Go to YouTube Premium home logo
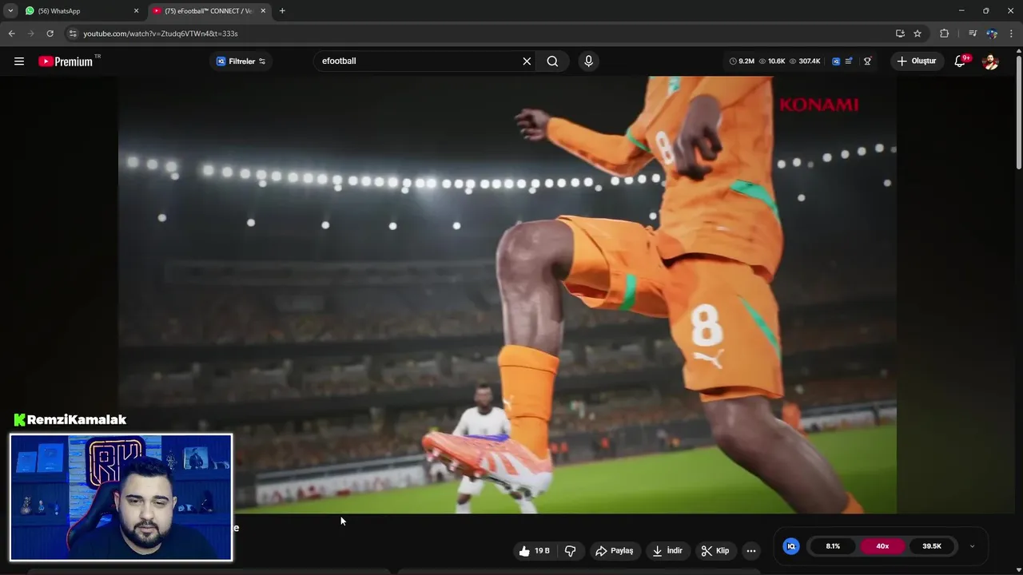The image size is (1023, 575). click(67, 61)
